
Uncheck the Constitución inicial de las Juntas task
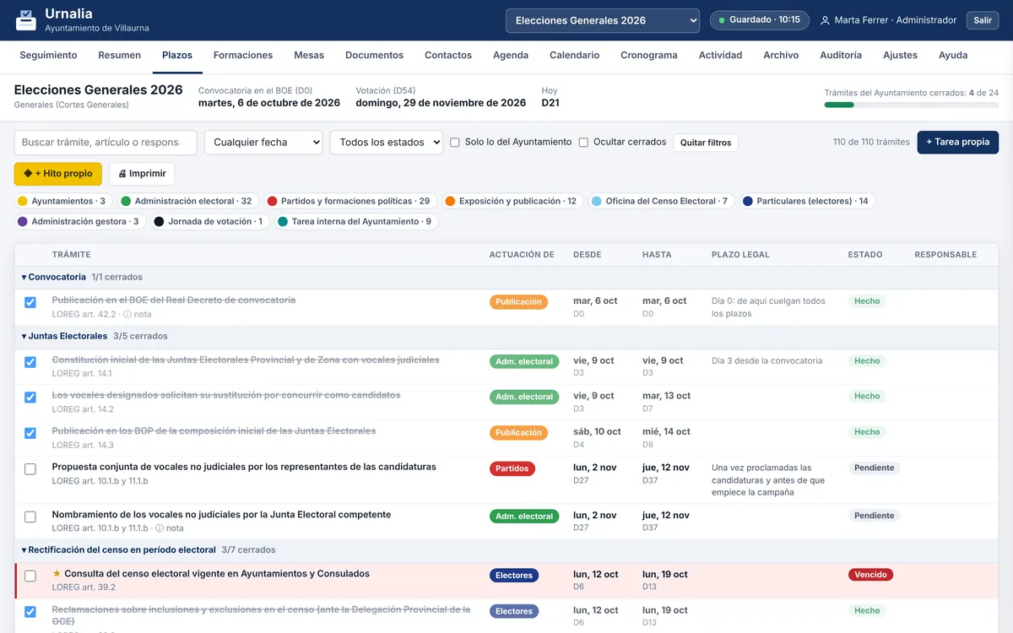point(30,362)
